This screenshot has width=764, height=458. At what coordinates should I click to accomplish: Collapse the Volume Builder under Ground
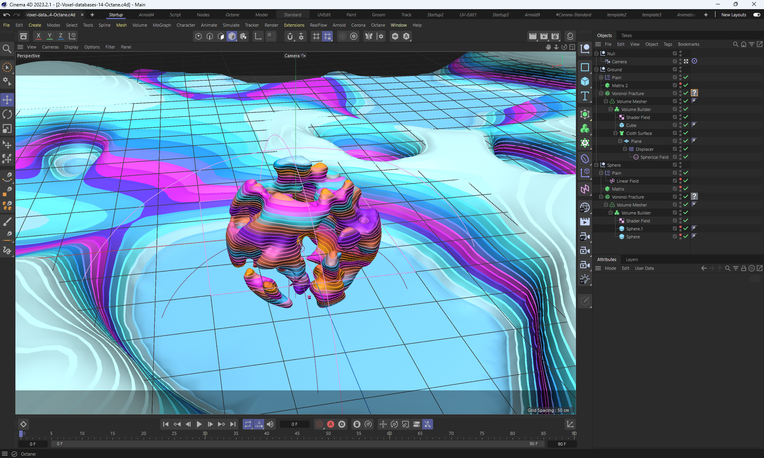610,109
